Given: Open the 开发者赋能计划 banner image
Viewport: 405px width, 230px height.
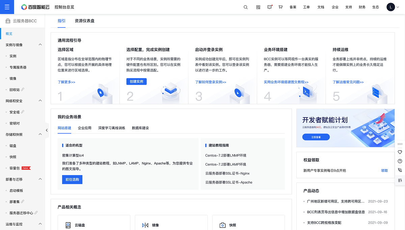Looking at the screenshot, I should 345,128.
